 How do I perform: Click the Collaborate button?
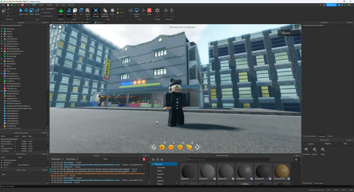click(331, 5)
